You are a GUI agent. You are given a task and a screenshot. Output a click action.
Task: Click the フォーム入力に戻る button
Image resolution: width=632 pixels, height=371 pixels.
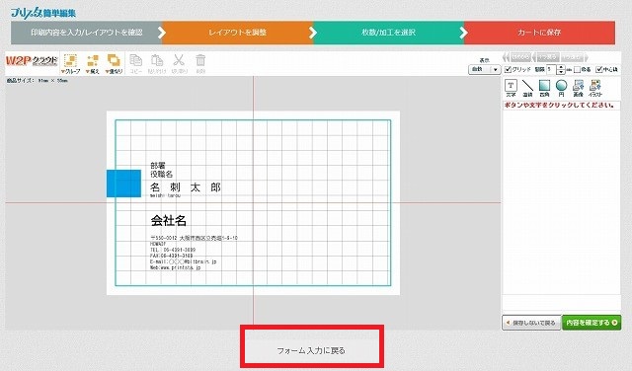point(311,350)
